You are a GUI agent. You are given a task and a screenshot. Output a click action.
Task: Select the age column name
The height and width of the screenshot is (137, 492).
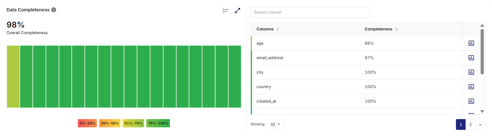260,43
